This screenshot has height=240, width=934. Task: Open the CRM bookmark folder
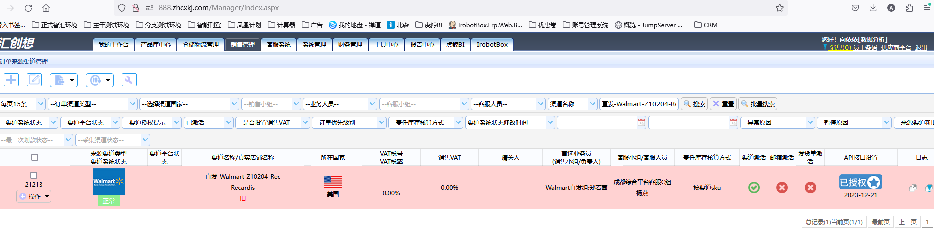[x=706, y=25]
